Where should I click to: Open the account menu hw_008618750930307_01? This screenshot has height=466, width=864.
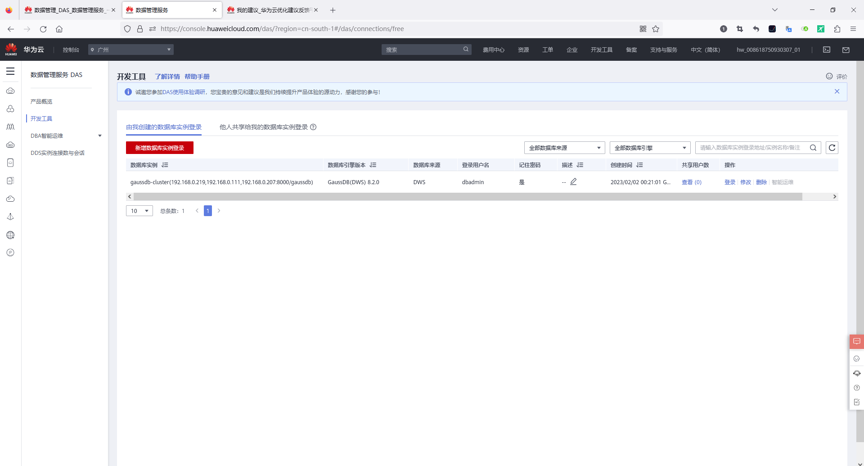pos(769,50)
